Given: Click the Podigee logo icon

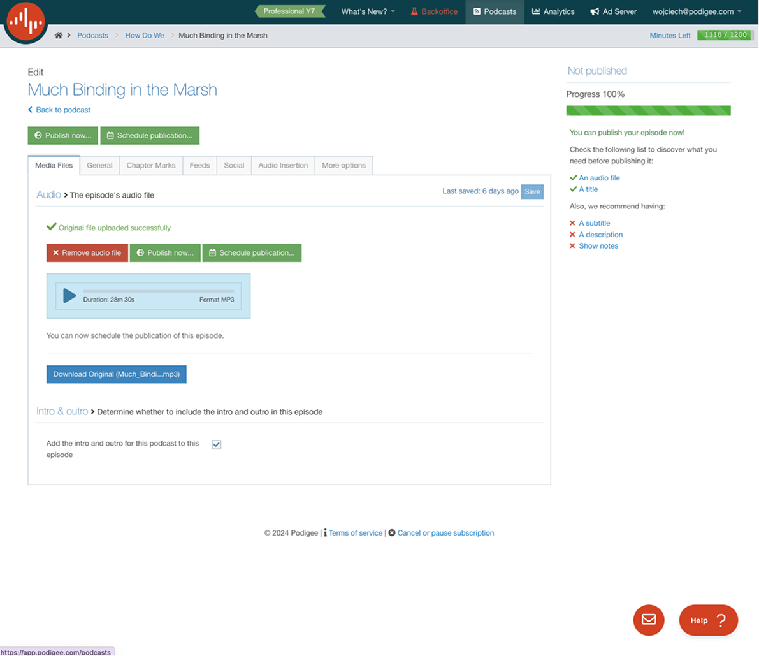Looking at the screenshot, I should [x=25, y=21].
